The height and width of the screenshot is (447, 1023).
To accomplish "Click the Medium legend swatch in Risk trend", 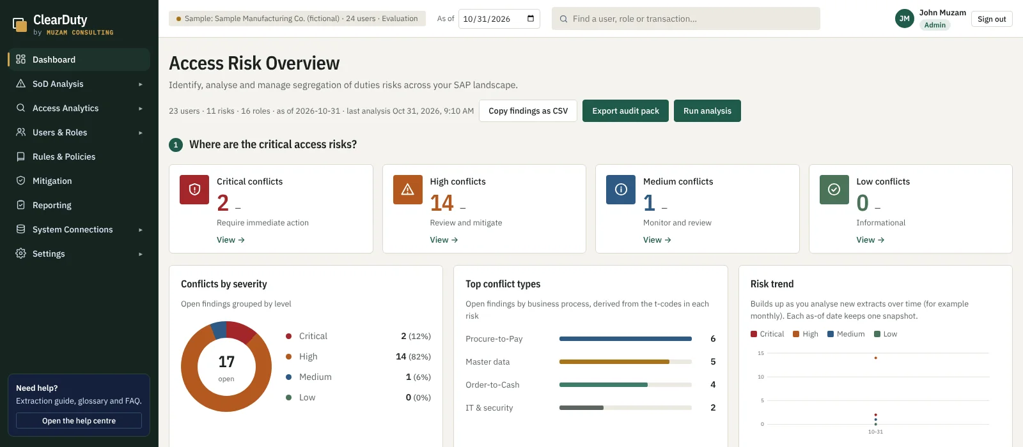I will tap(831, 334).
